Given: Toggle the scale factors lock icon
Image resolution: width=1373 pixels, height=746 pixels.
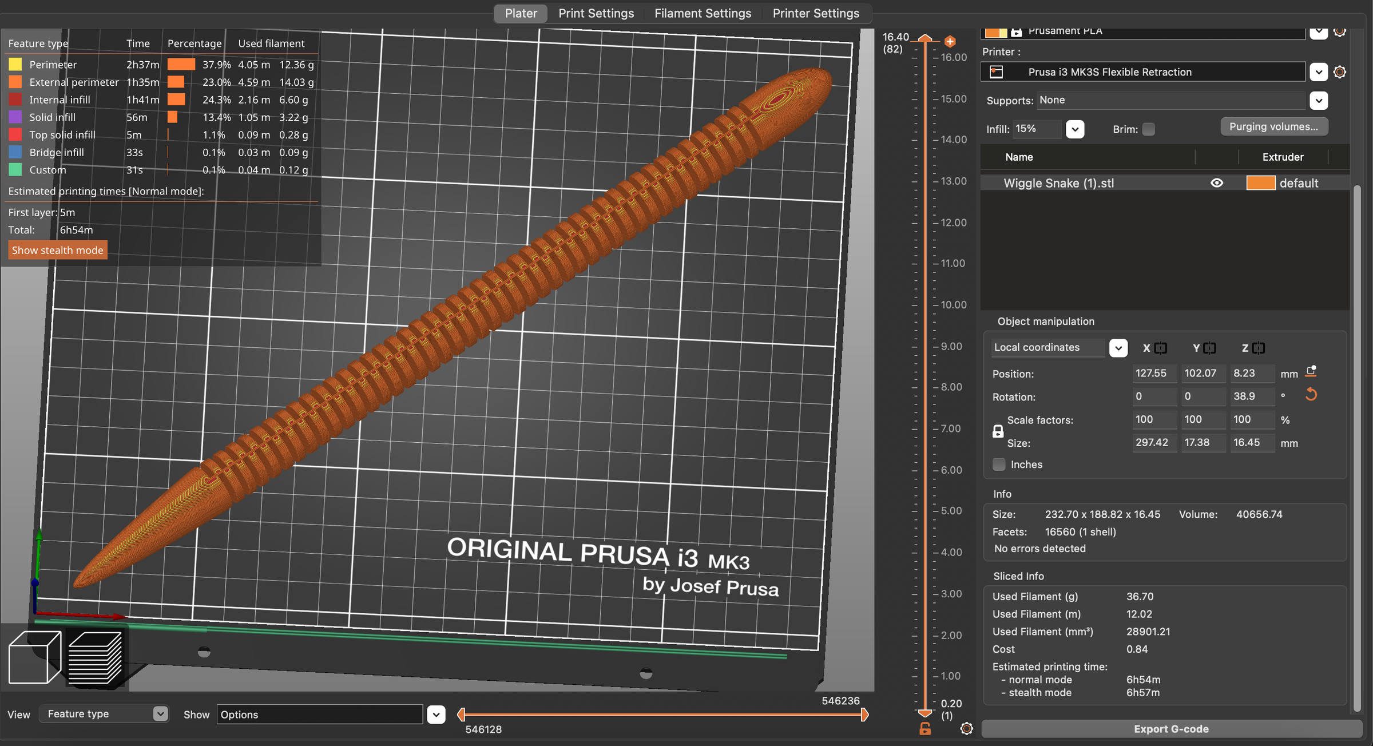Looking at the screenshot, I should 998,431.
